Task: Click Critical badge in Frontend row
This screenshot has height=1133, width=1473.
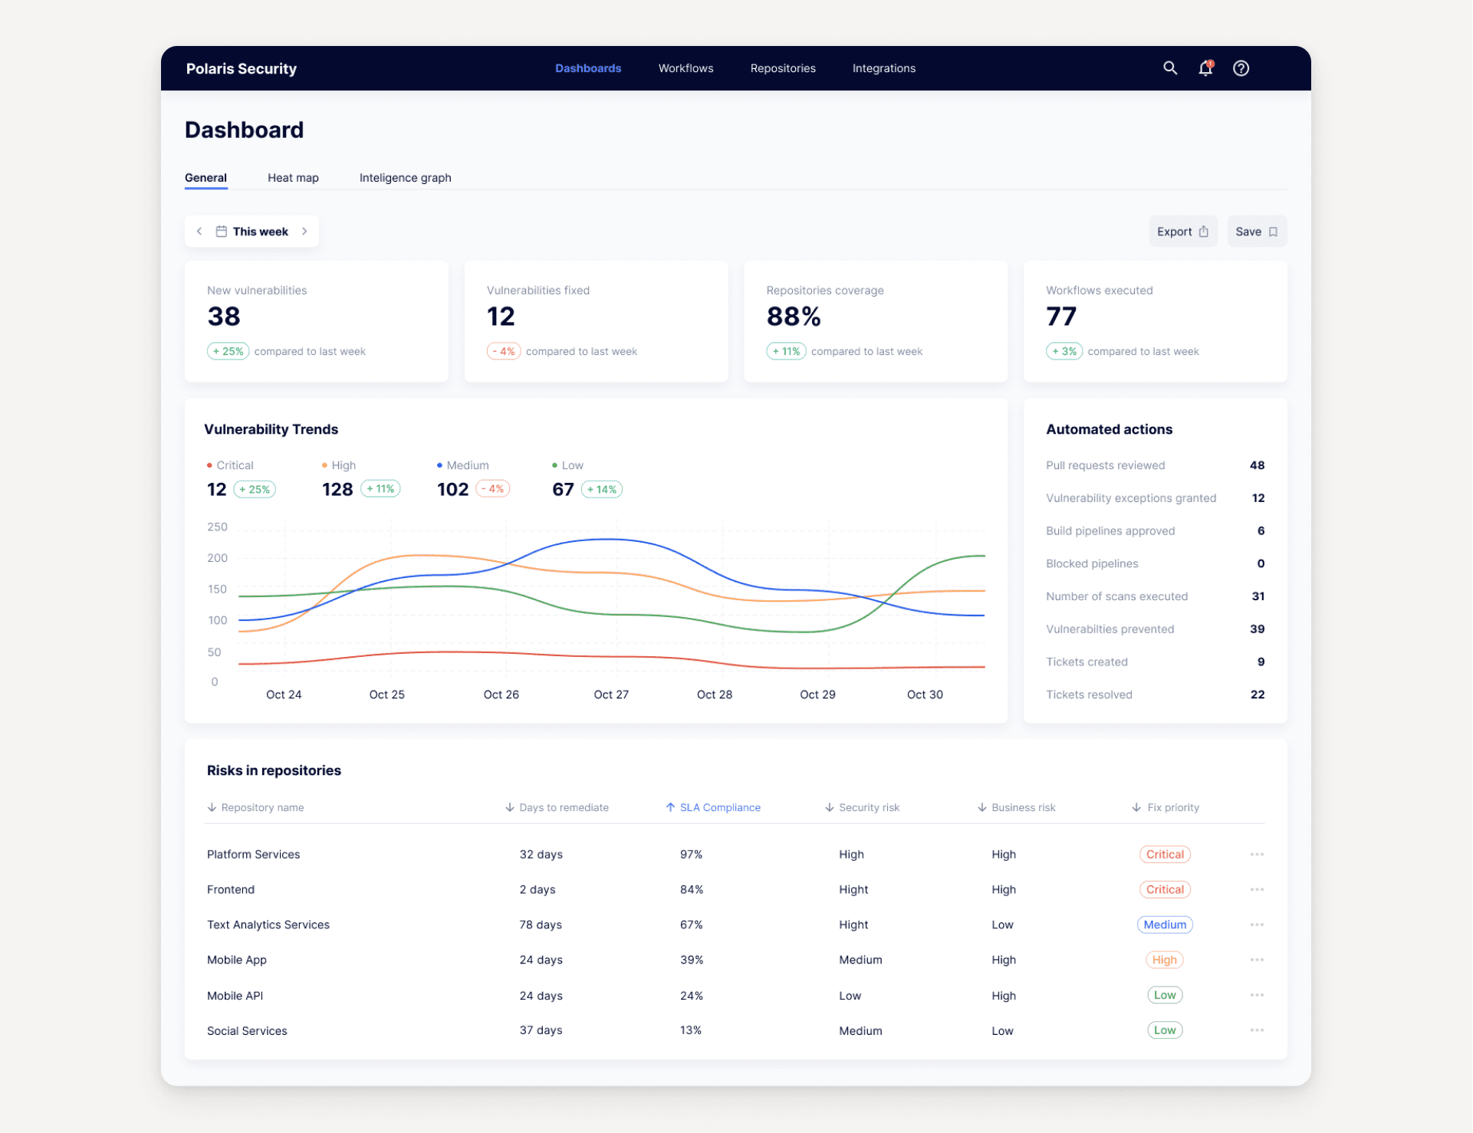Action: (x=1165, y=889)
